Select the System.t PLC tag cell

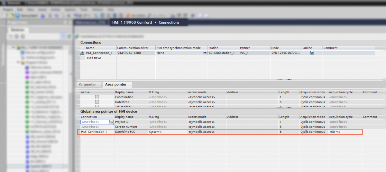(167, 132)
